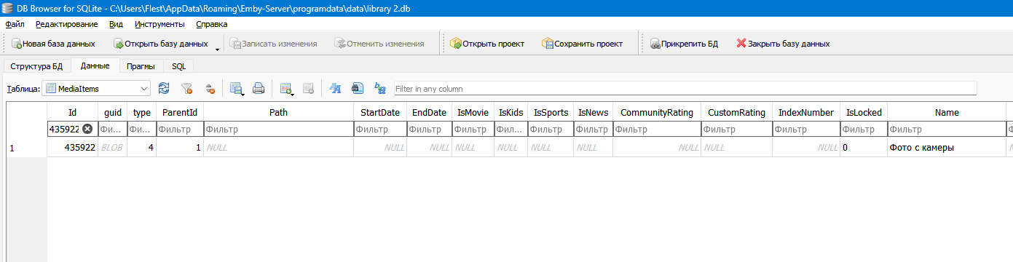Click the CommunityRating filter field
The height and width of the screenshot is (262, 1013).
pos(656,130)
